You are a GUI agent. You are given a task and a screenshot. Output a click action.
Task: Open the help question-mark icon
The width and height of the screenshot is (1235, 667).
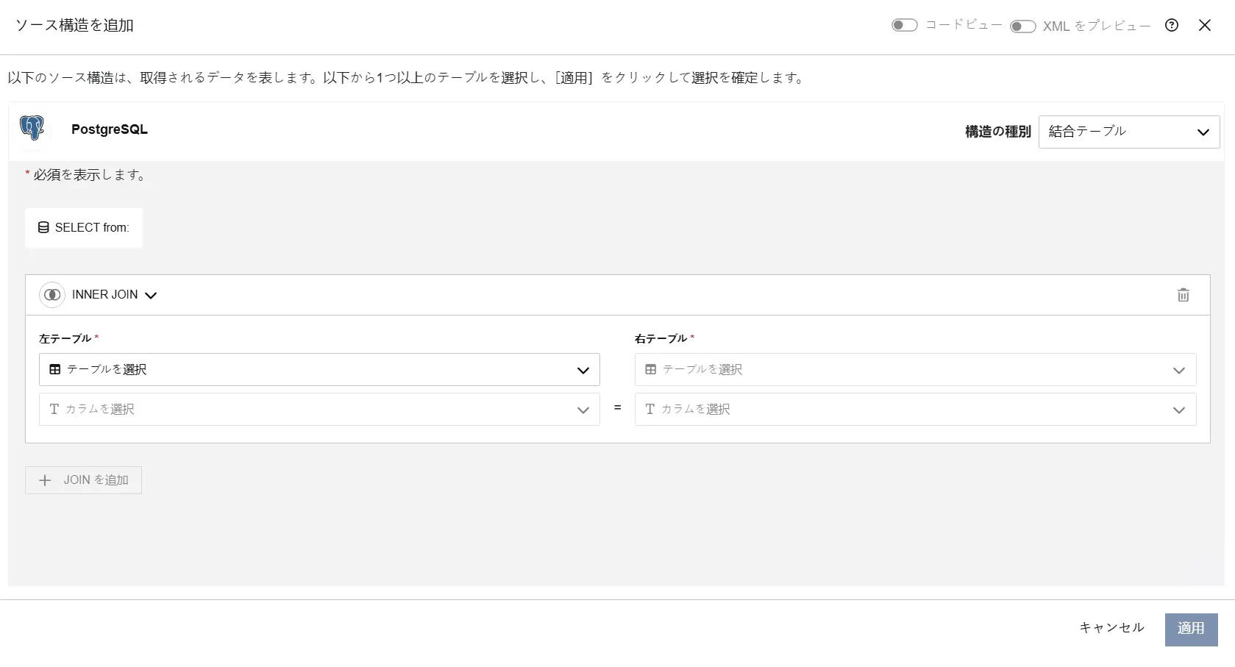(1172, 25)
